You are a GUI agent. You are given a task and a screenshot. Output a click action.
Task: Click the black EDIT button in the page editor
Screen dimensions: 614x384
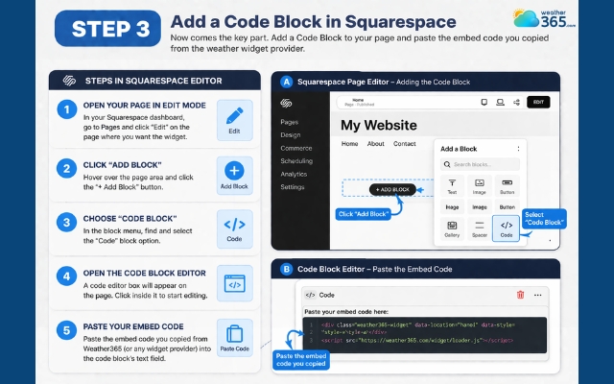pos(538,102)
